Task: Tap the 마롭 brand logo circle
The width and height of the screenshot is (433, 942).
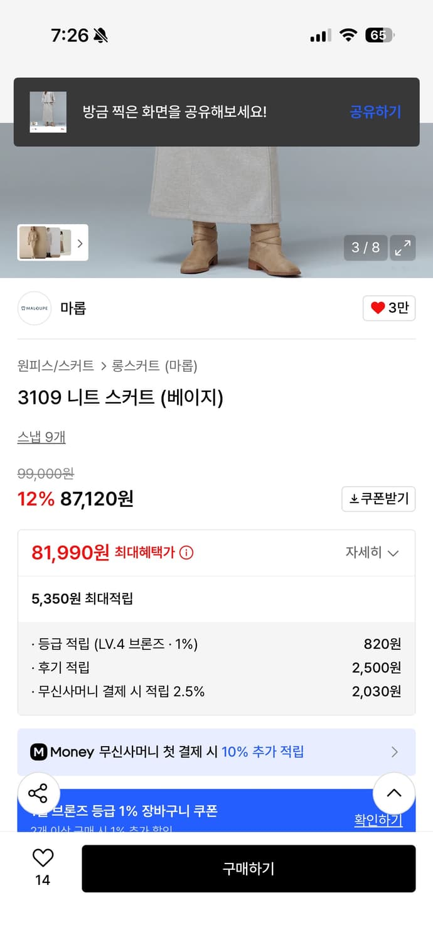Action: 34,308
